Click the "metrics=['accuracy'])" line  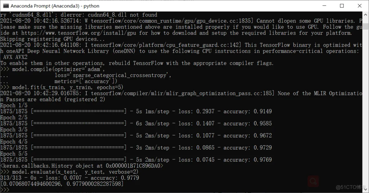coord(86,81)
